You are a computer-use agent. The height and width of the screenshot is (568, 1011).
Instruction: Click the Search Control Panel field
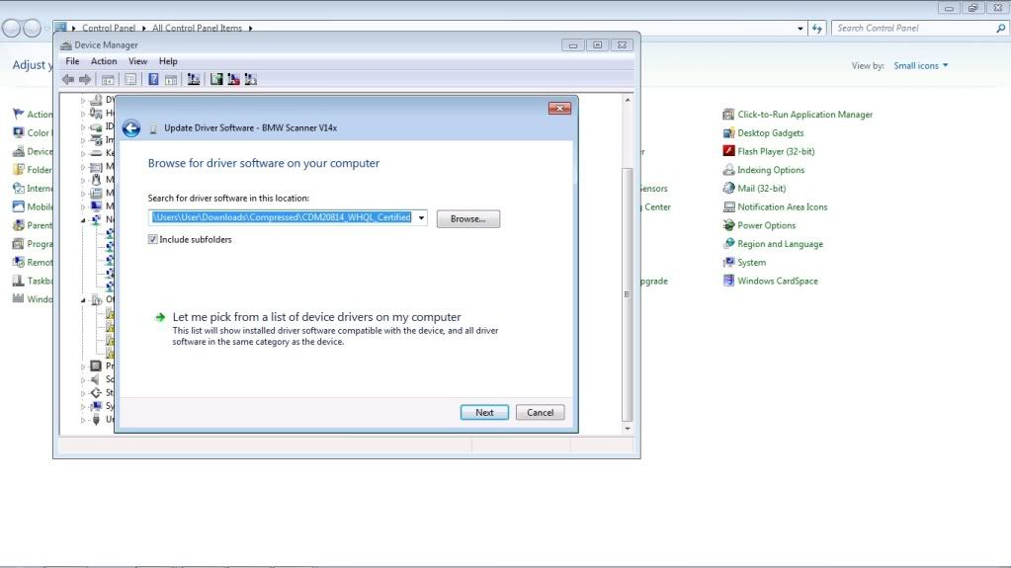pyautogui.click(x=913, y=29)
